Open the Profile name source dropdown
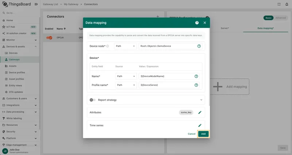This screenshot has width=292, height=155. pos(126,85)
